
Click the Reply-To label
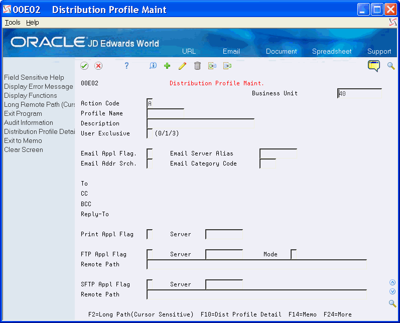point(95,214)
